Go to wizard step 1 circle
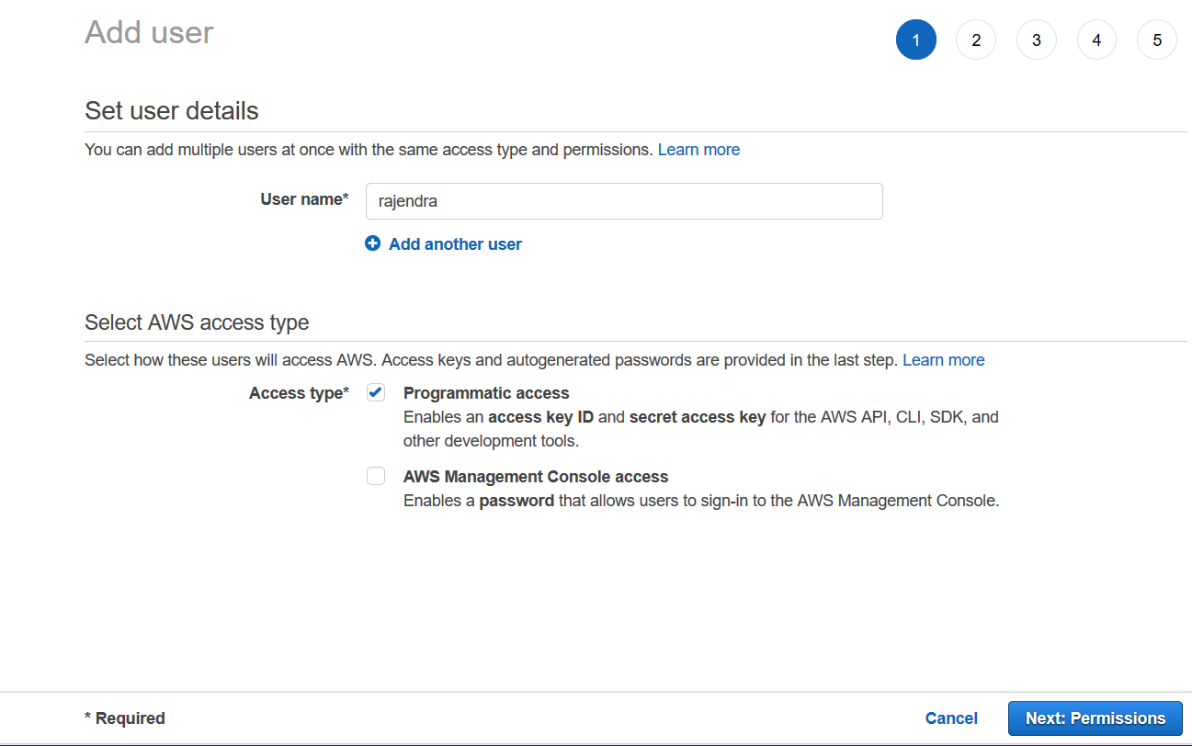 point(915,40)
